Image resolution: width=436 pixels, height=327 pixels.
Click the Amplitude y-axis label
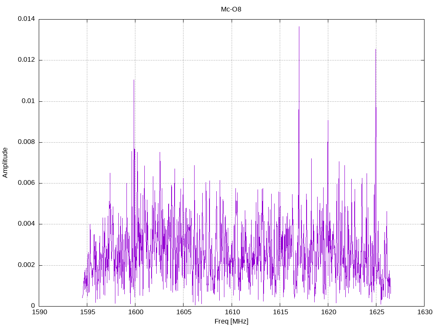[5, 163]
